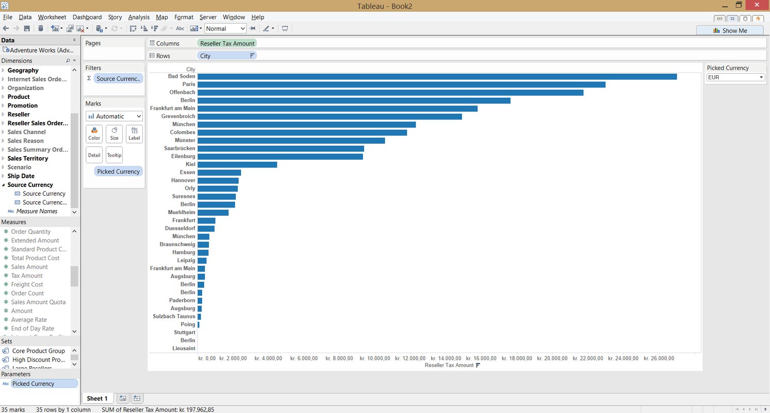Click the Duplicate Sheet toolbar icon
The image size is (770, 413).
point(70,28)
